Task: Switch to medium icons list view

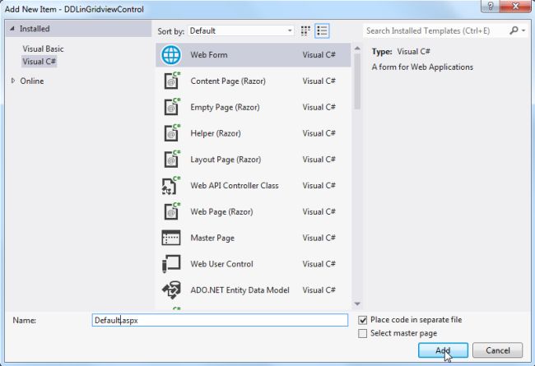Action: tap(322, 31)
